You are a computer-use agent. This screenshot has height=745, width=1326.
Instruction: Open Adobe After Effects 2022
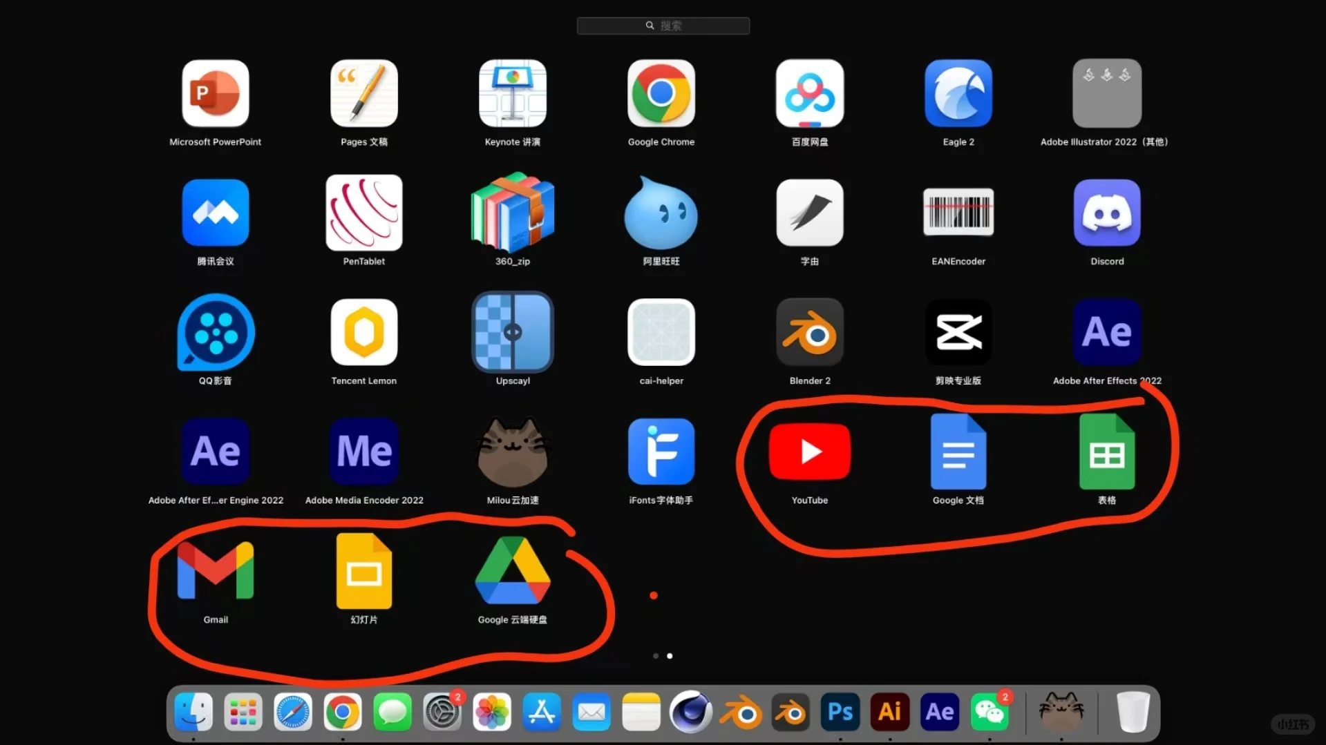coord(1107,333)
